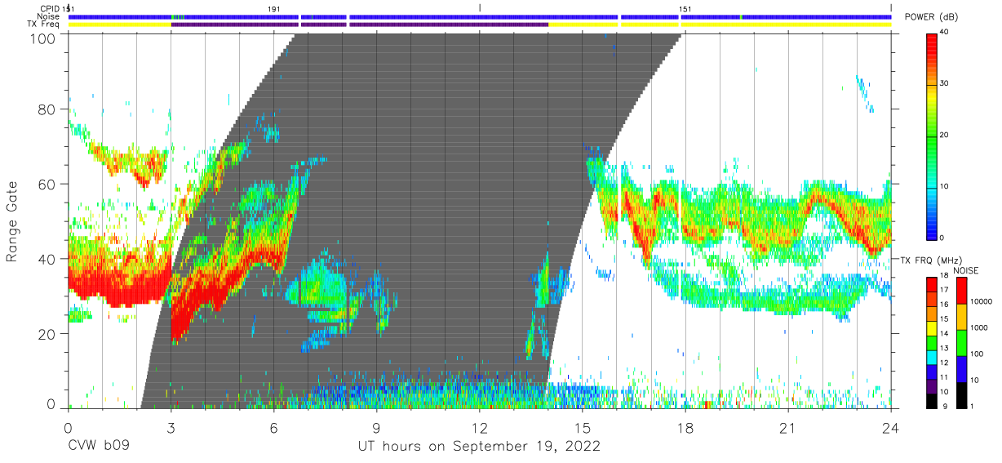Screen dimensions: 1002x463
Task: Click CPID value '191' above the plot
Action: click(275, 9)
